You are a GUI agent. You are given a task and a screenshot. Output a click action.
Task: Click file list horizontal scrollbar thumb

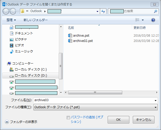pyautogui.click(x=95, y=92)
